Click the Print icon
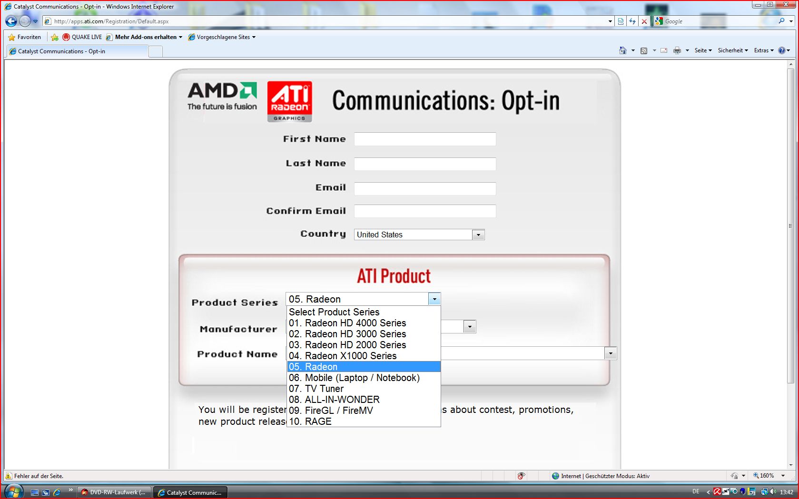This screenshot has height=499, width=799. (677, 50)
